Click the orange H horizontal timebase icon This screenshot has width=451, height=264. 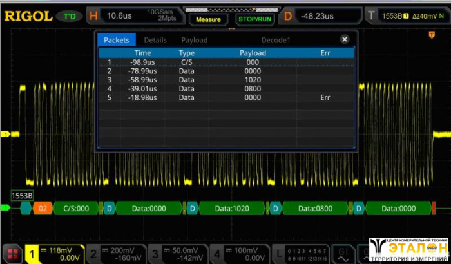pyautogui.click(x=94, y=16)
